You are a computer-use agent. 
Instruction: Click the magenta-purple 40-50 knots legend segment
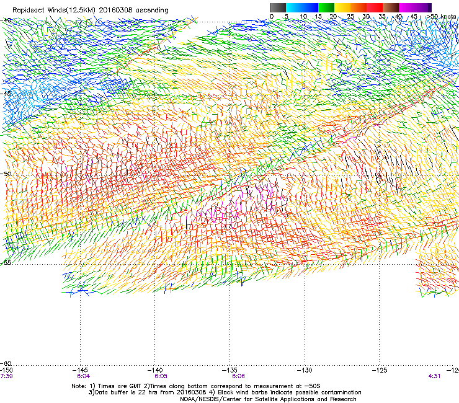415,7
